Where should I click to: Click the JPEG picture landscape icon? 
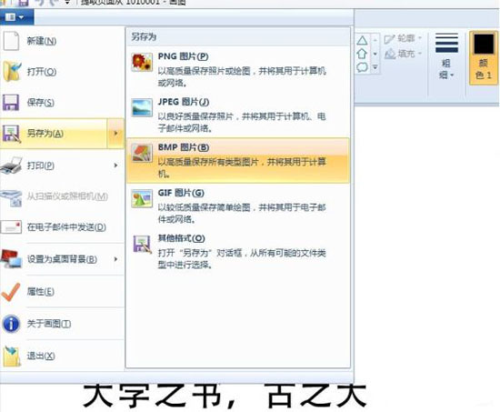point(142,107)
